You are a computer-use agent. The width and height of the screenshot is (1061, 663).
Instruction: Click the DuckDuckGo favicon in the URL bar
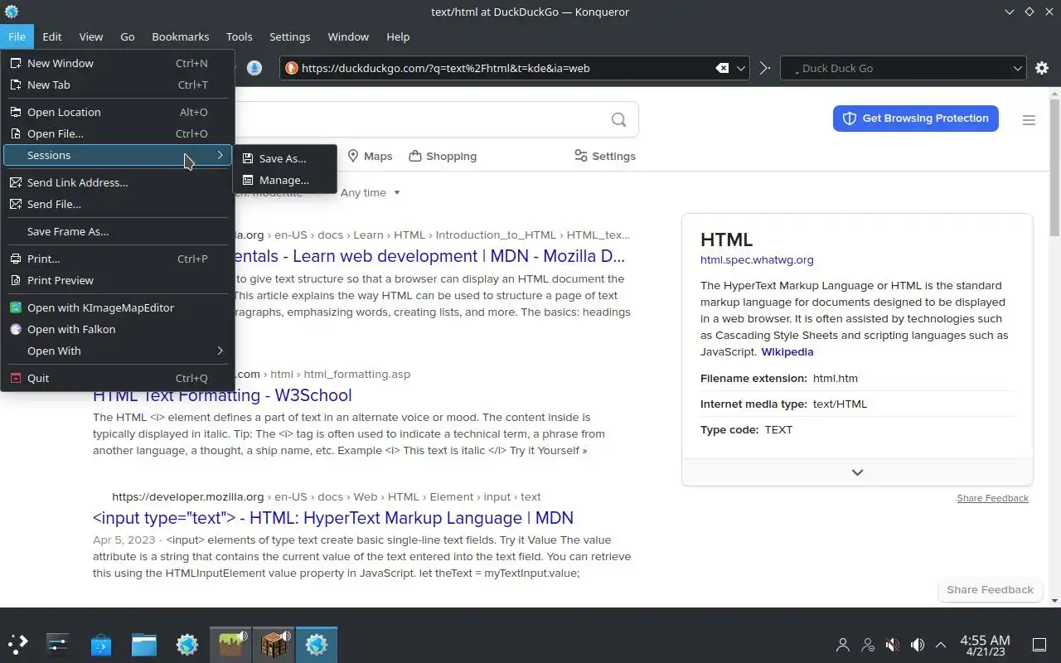[x=291, y=68]
